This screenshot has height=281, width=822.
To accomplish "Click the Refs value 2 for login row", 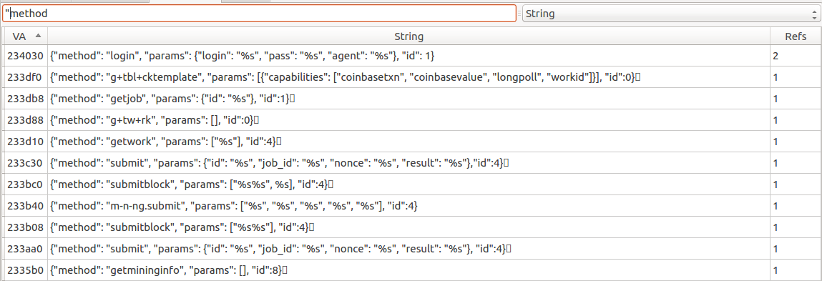I will pos(775,56).
